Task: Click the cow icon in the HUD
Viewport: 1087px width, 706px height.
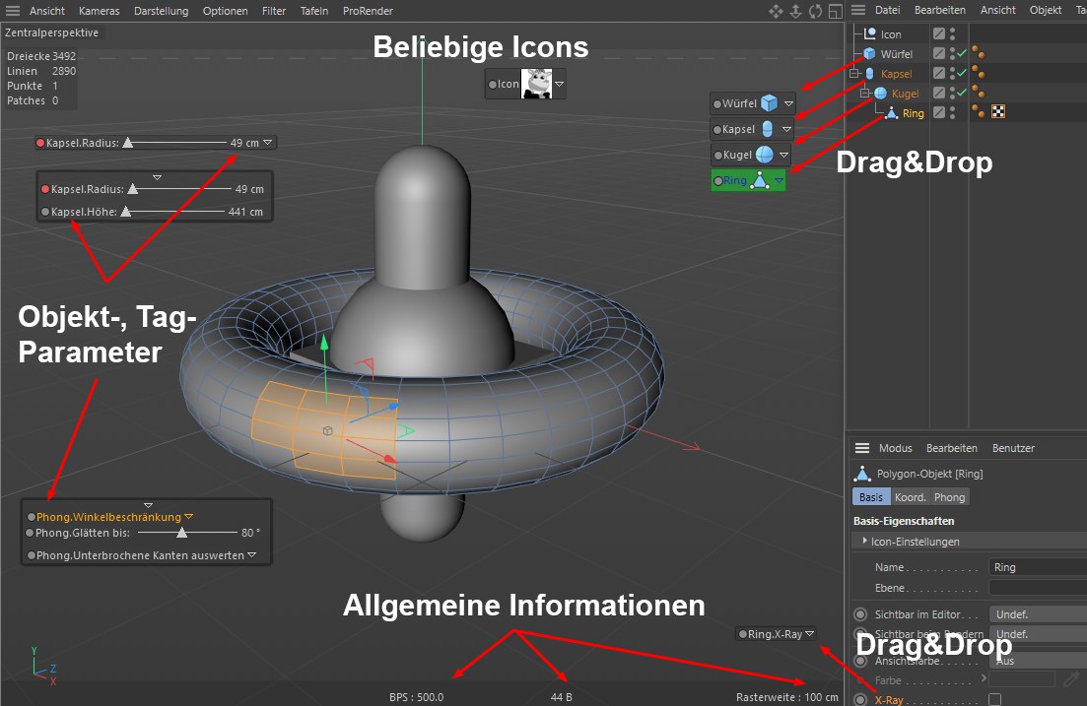Action: tap(536, 85)
